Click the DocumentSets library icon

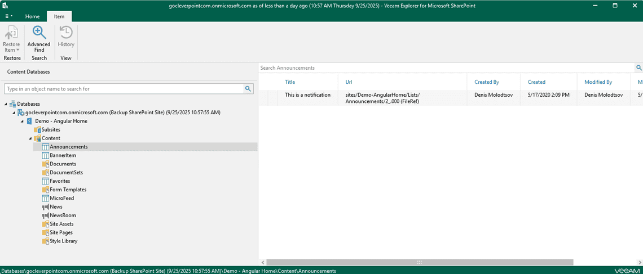46,173
